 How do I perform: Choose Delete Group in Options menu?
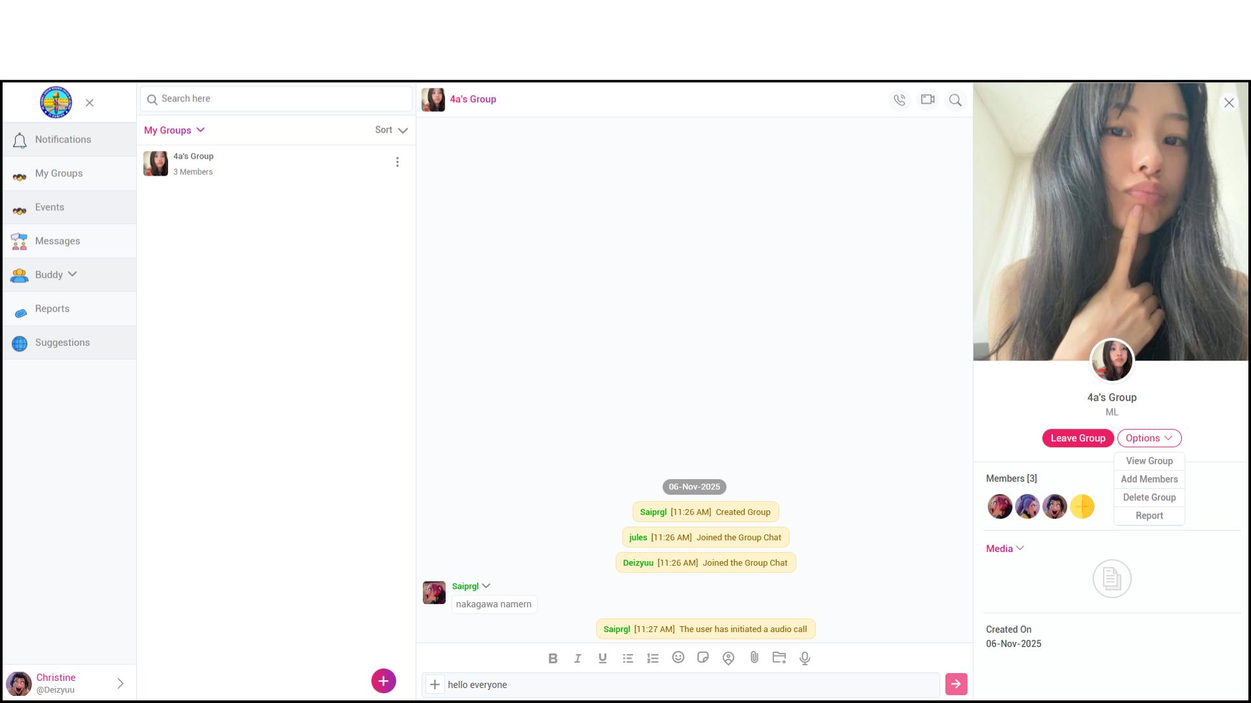[1149, 497]
